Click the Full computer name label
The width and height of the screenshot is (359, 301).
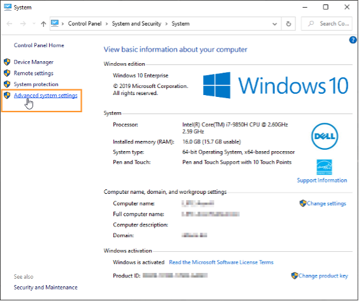(138, 214)
